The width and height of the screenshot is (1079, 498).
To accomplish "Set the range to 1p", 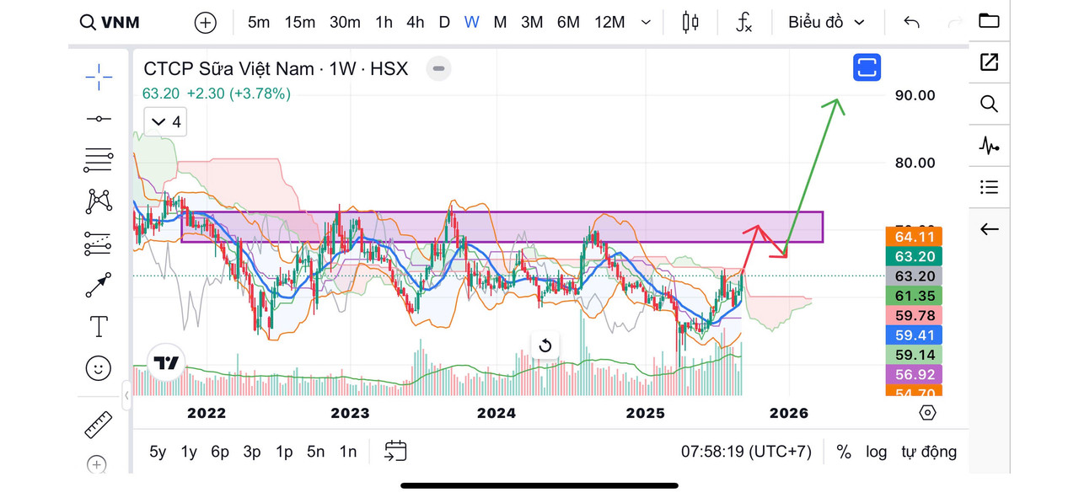I will [x=284, y=452].
